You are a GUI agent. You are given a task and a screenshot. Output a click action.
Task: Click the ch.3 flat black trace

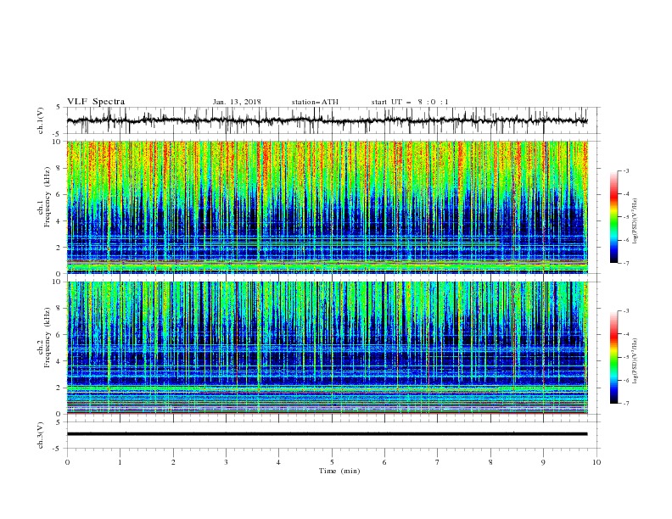[328, 434]
